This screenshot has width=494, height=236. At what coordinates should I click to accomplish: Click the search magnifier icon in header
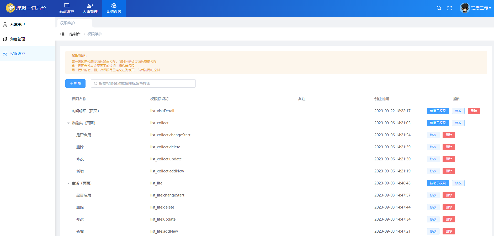click(x=439, y=8)
